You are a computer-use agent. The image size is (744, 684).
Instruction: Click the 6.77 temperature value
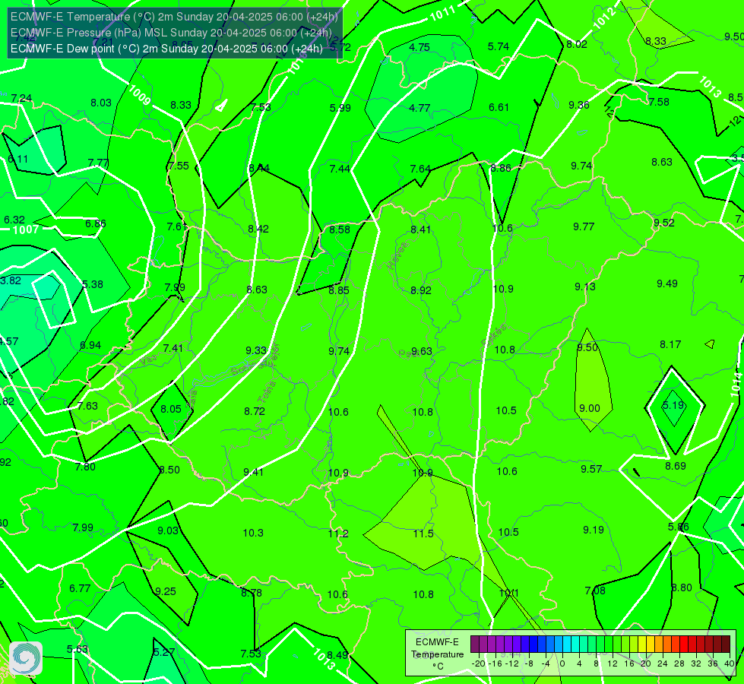80,588
